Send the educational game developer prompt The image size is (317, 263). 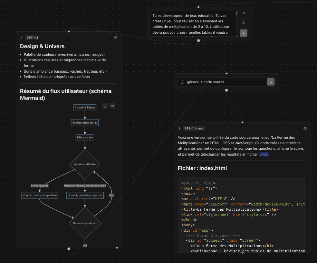point(243,33)
